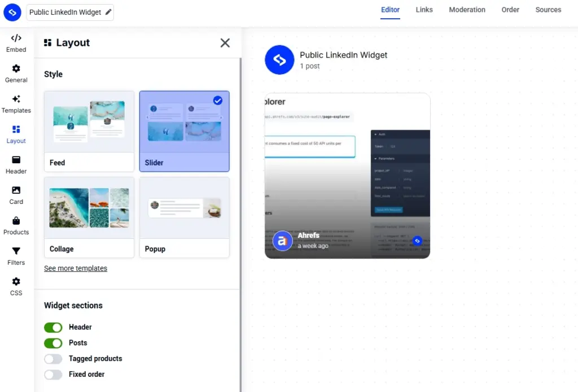Enable the Fixed order toggle
578x392 pixels.
[x=53, y=374]
